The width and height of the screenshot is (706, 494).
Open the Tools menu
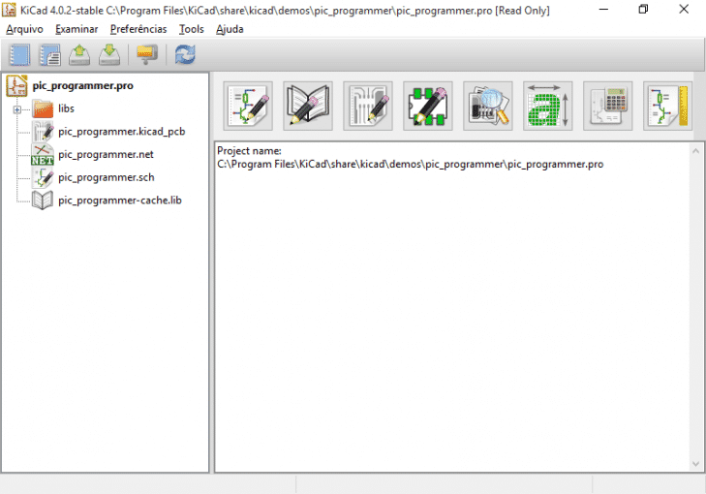(192, 29)
